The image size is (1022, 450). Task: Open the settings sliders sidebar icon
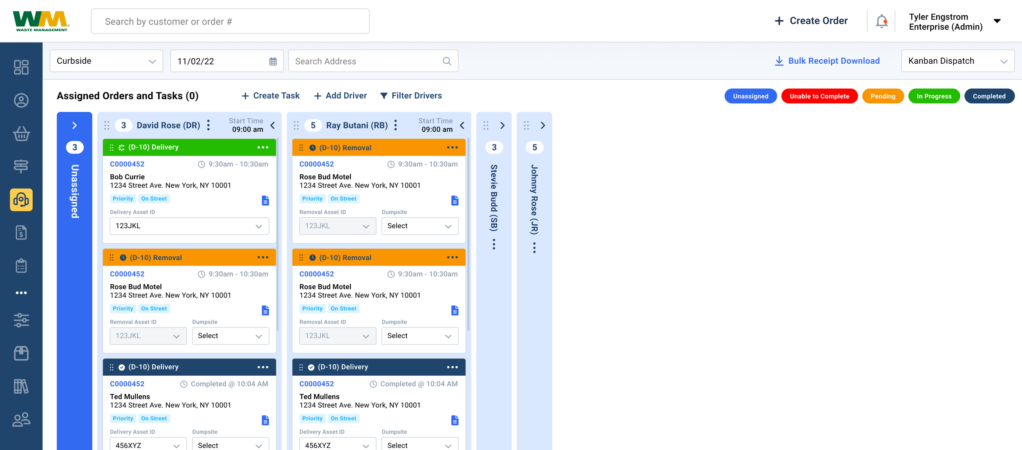click(21, 320)
